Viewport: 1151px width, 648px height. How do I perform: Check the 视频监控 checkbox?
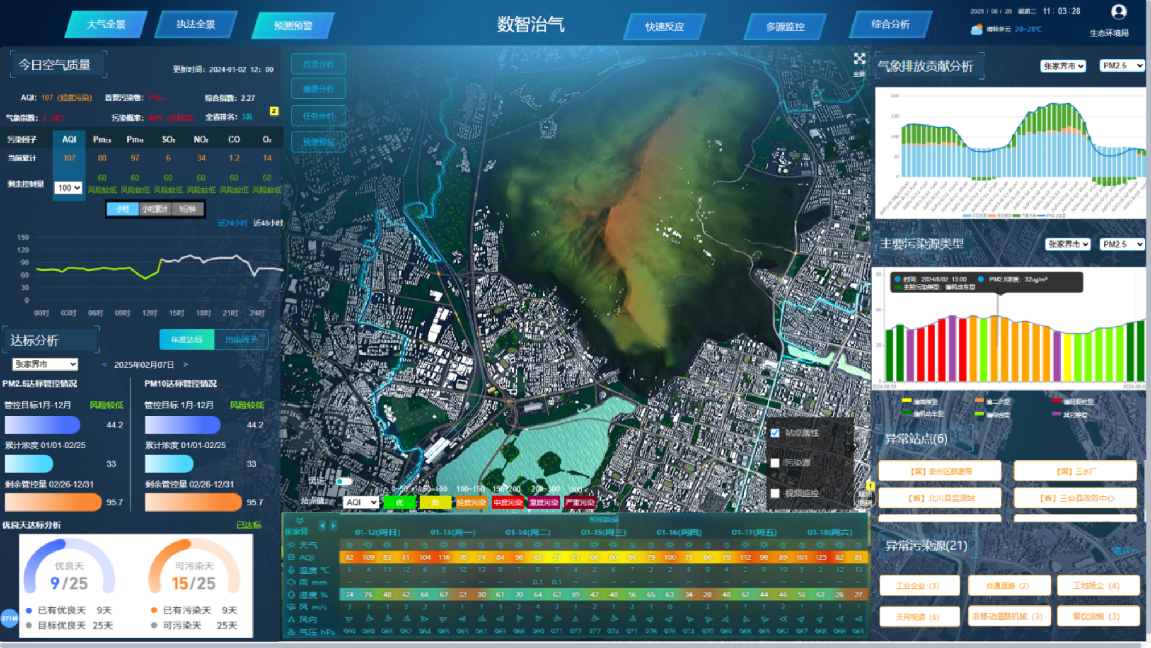coord(775,493)
